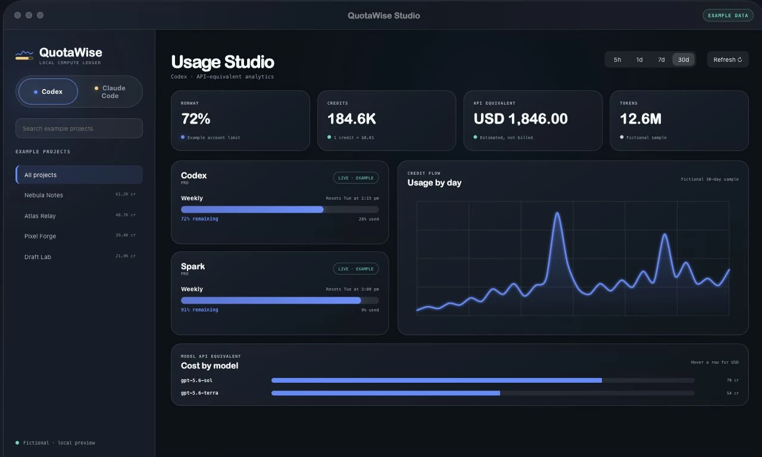Open the Credits 184.6K card

pos(387,121)
